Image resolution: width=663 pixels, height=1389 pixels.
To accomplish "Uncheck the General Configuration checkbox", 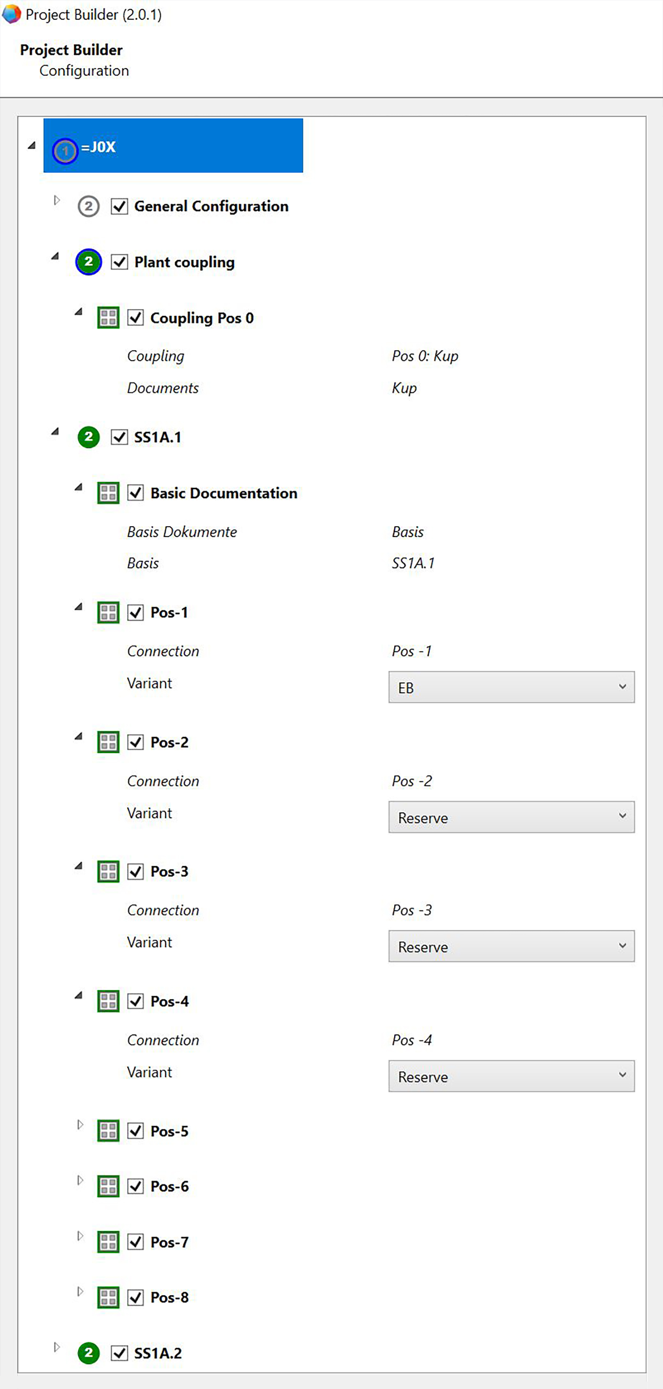I will click(x=119, y=206).
